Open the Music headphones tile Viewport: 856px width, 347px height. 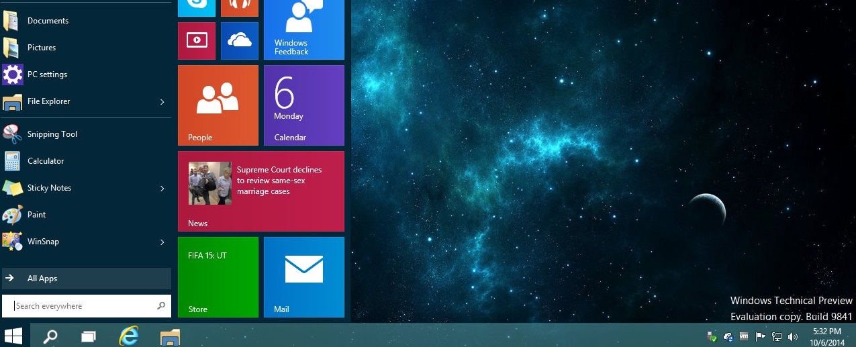[x=240, y=8]
